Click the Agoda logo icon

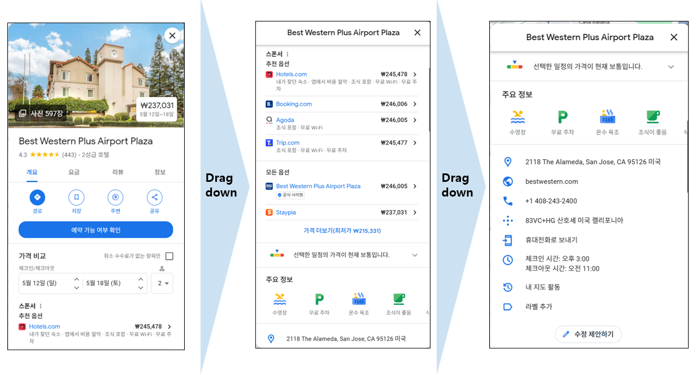click(x=269, y=120)
